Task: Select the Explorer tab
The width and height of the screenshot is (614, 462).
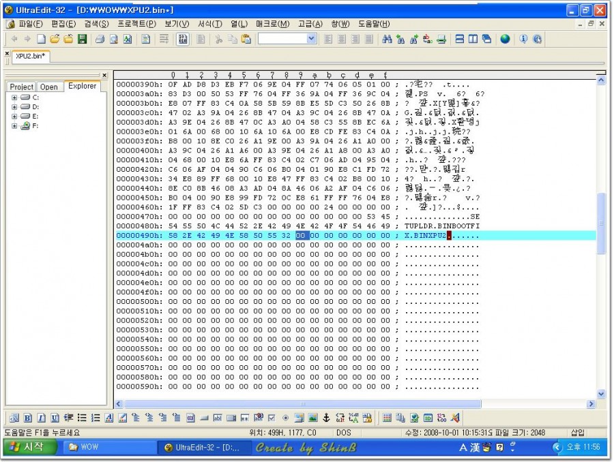Action: pos(83,86)
